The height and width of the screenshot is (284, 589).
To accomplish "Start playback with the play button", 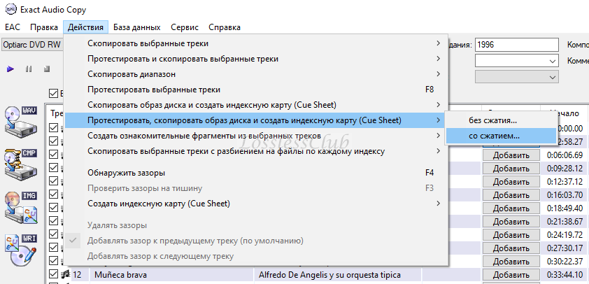I will tap(10, 69).
